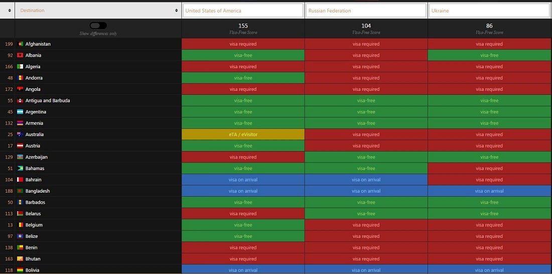
Task: Click the Andorra flag icon
Action: click(20, 78)
